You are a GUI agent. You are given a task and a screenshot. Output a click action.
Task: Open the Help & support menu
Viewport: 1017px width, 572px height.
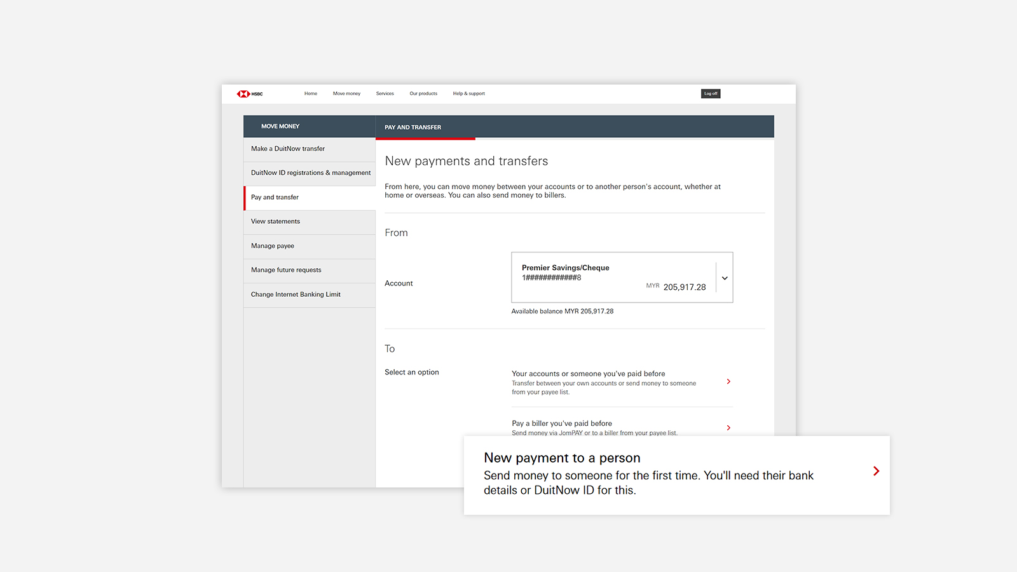click(468, 93)
